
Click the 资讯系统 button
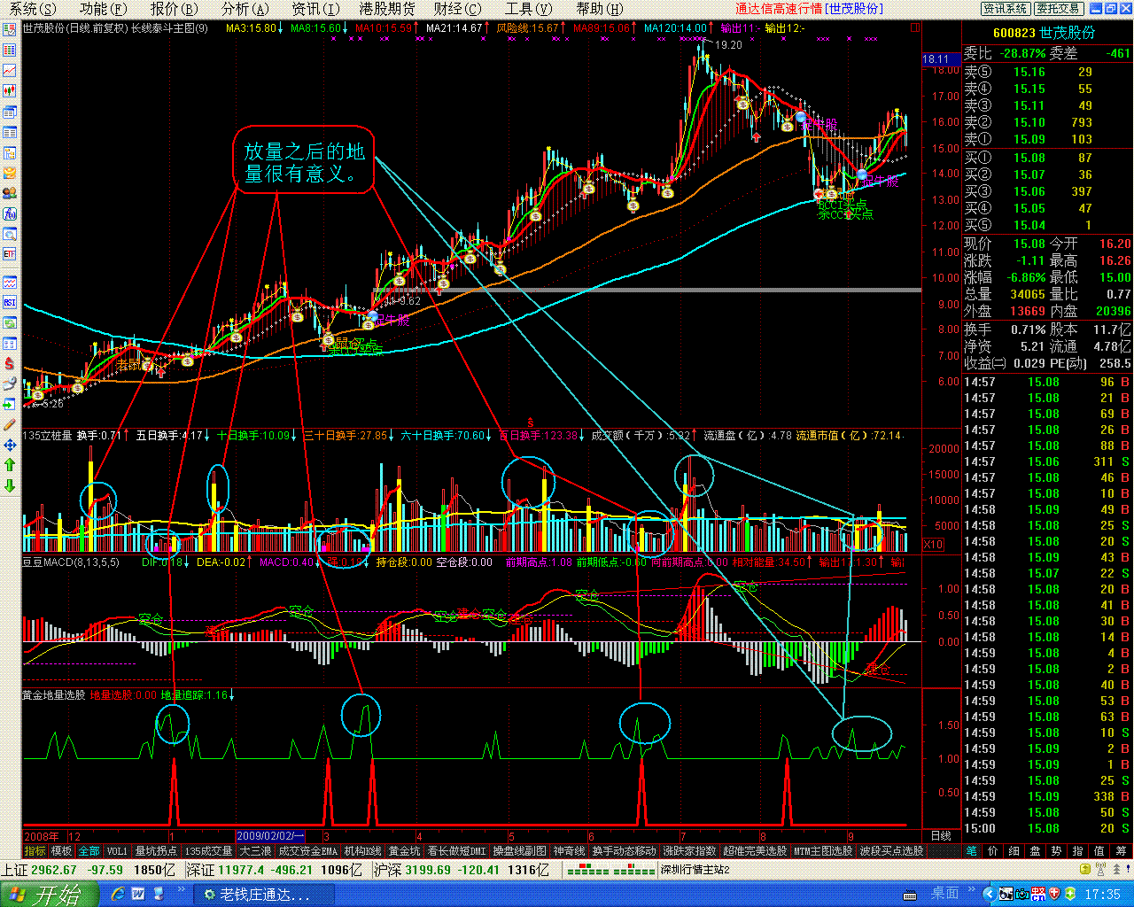click(x=1006, y=9)
